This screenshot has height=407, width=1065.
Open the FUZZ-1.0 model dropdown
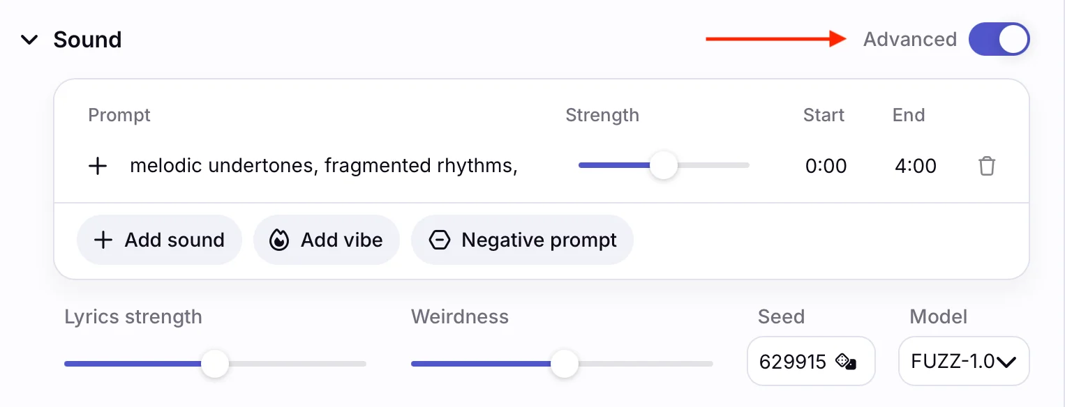[x=963, y=362]
